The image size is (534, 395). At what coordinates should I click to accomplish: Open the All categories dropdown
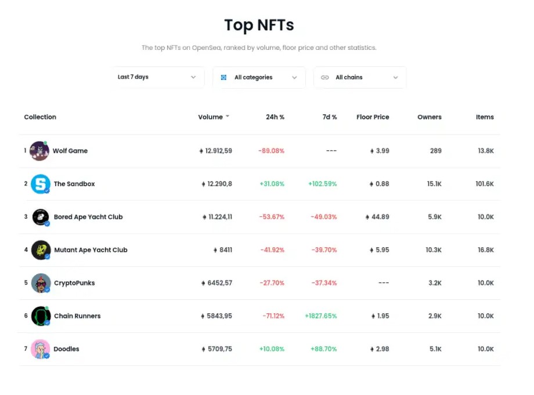(x=259, y=77)
